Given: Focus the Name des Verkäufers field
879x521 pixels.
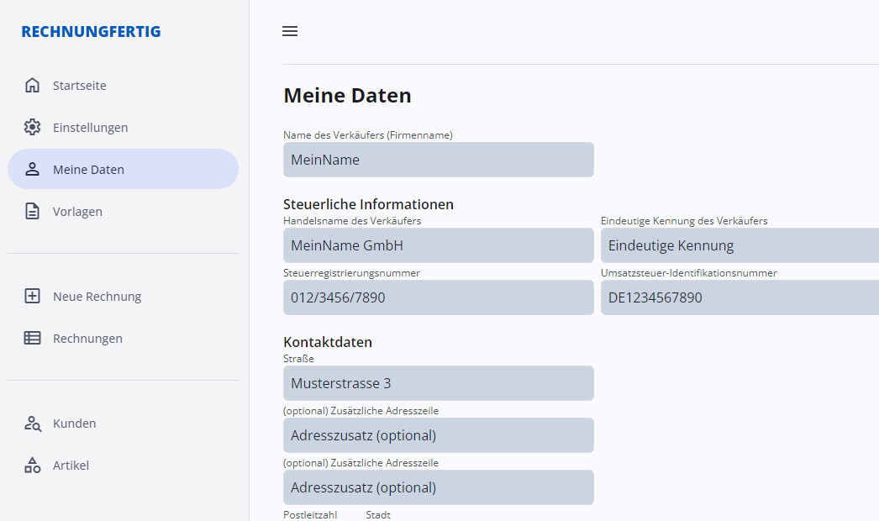Looking at the screenshot, I should tap(438, 160).
